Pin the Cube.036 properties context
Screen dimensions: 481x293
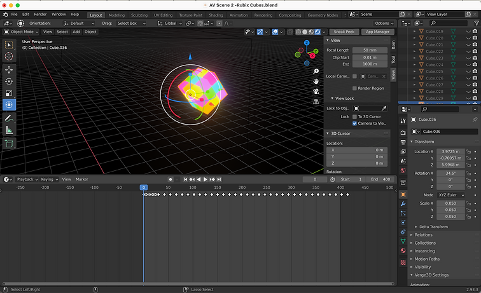tap(475, 119)
